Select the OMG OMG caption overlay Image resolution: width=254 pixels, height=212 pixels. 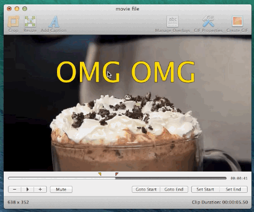[126, 72]
